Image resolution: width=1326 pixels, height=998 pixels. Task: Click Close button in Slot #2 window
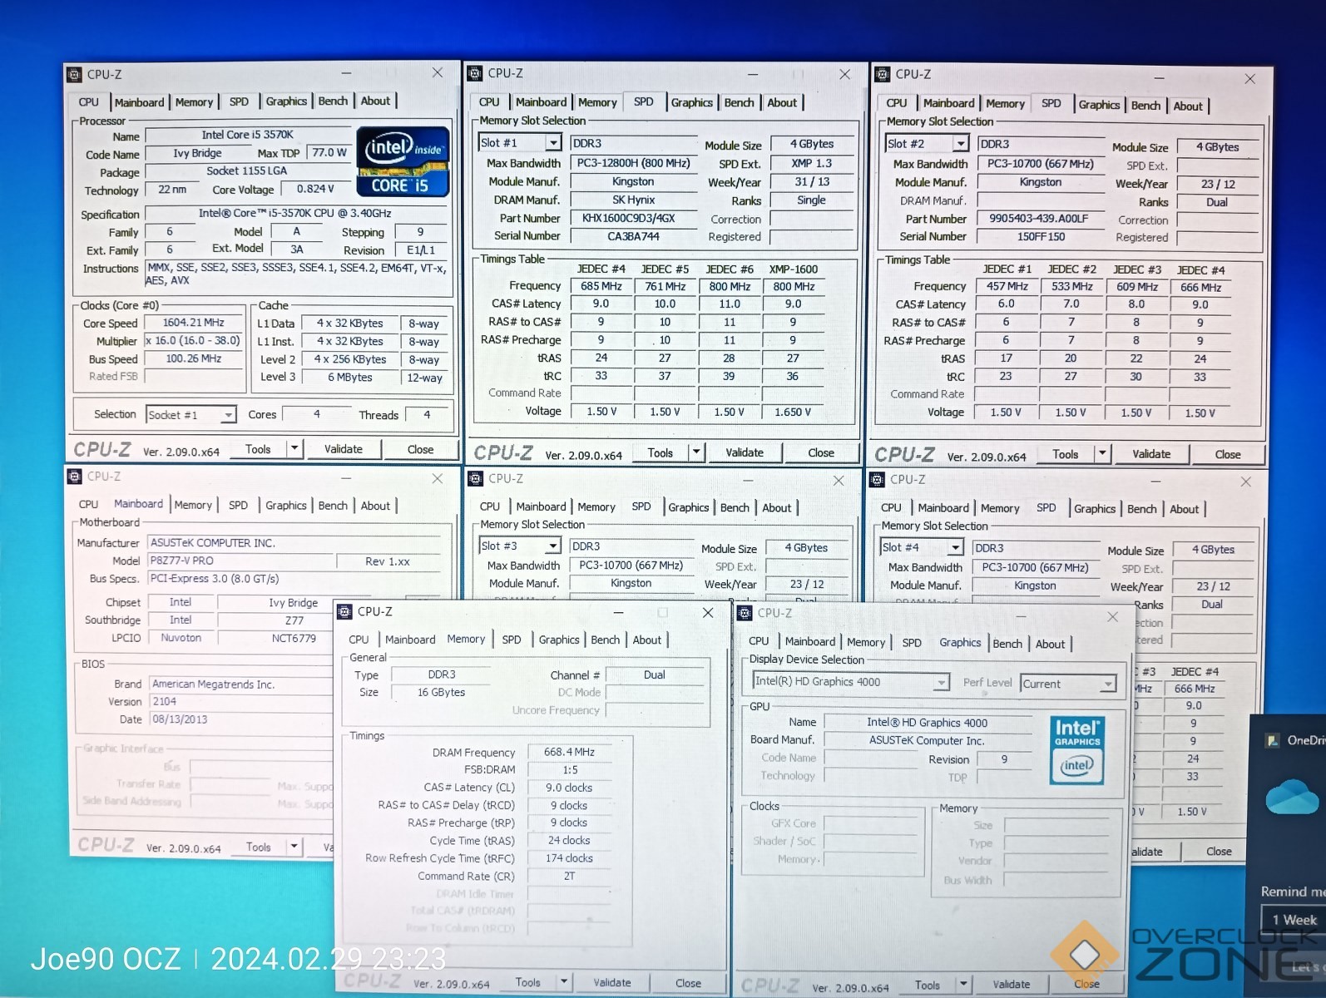click(1228, 454)
